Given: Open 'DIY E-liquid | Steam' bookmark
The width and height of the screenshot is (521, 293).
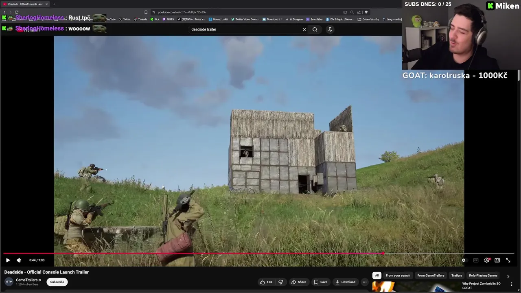Looking at the screenshot, I should point(339,19).
